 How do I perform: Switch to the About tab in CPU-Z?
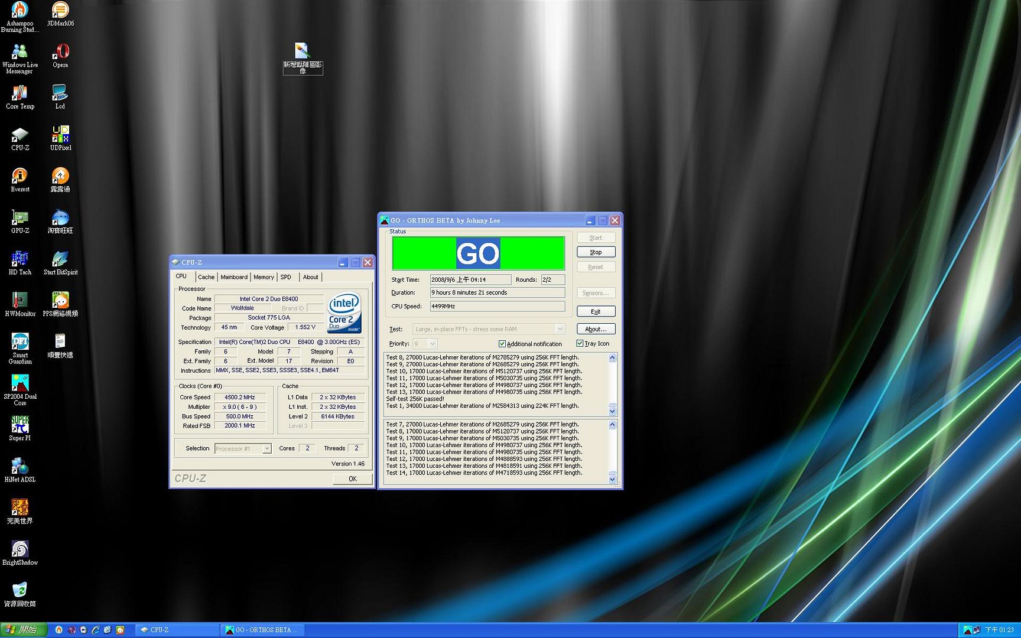tap(311, 277)
